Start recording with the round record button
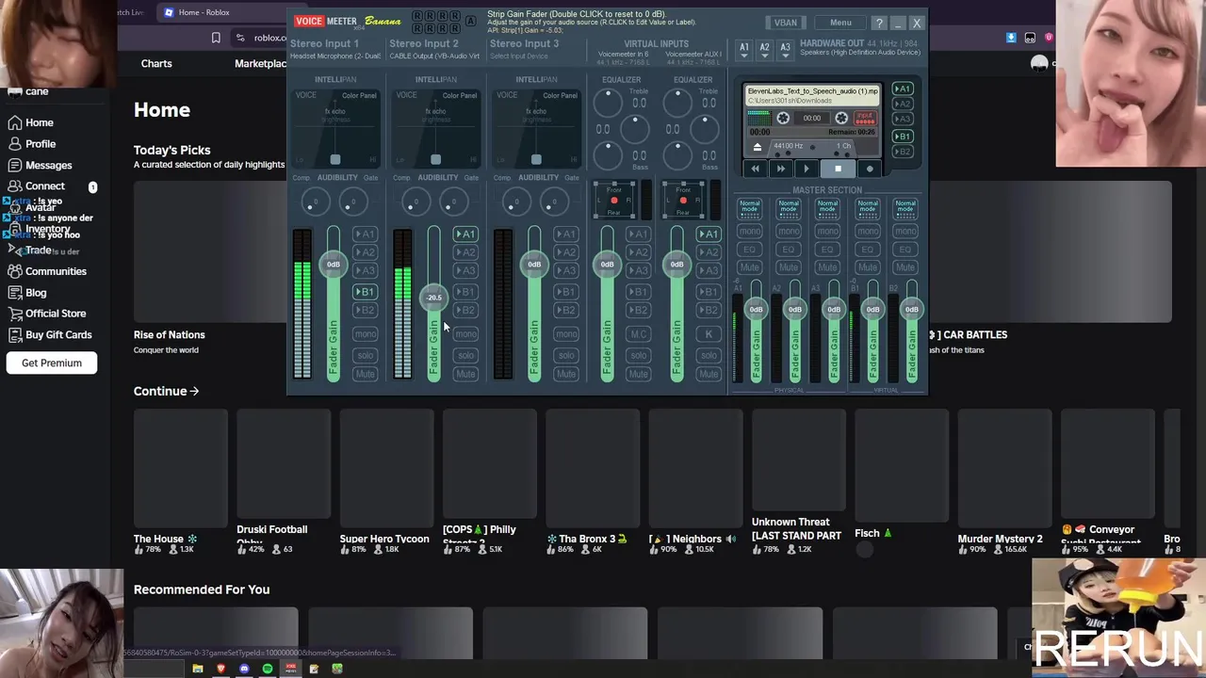Screen dimensions: 1206x678 869,169
